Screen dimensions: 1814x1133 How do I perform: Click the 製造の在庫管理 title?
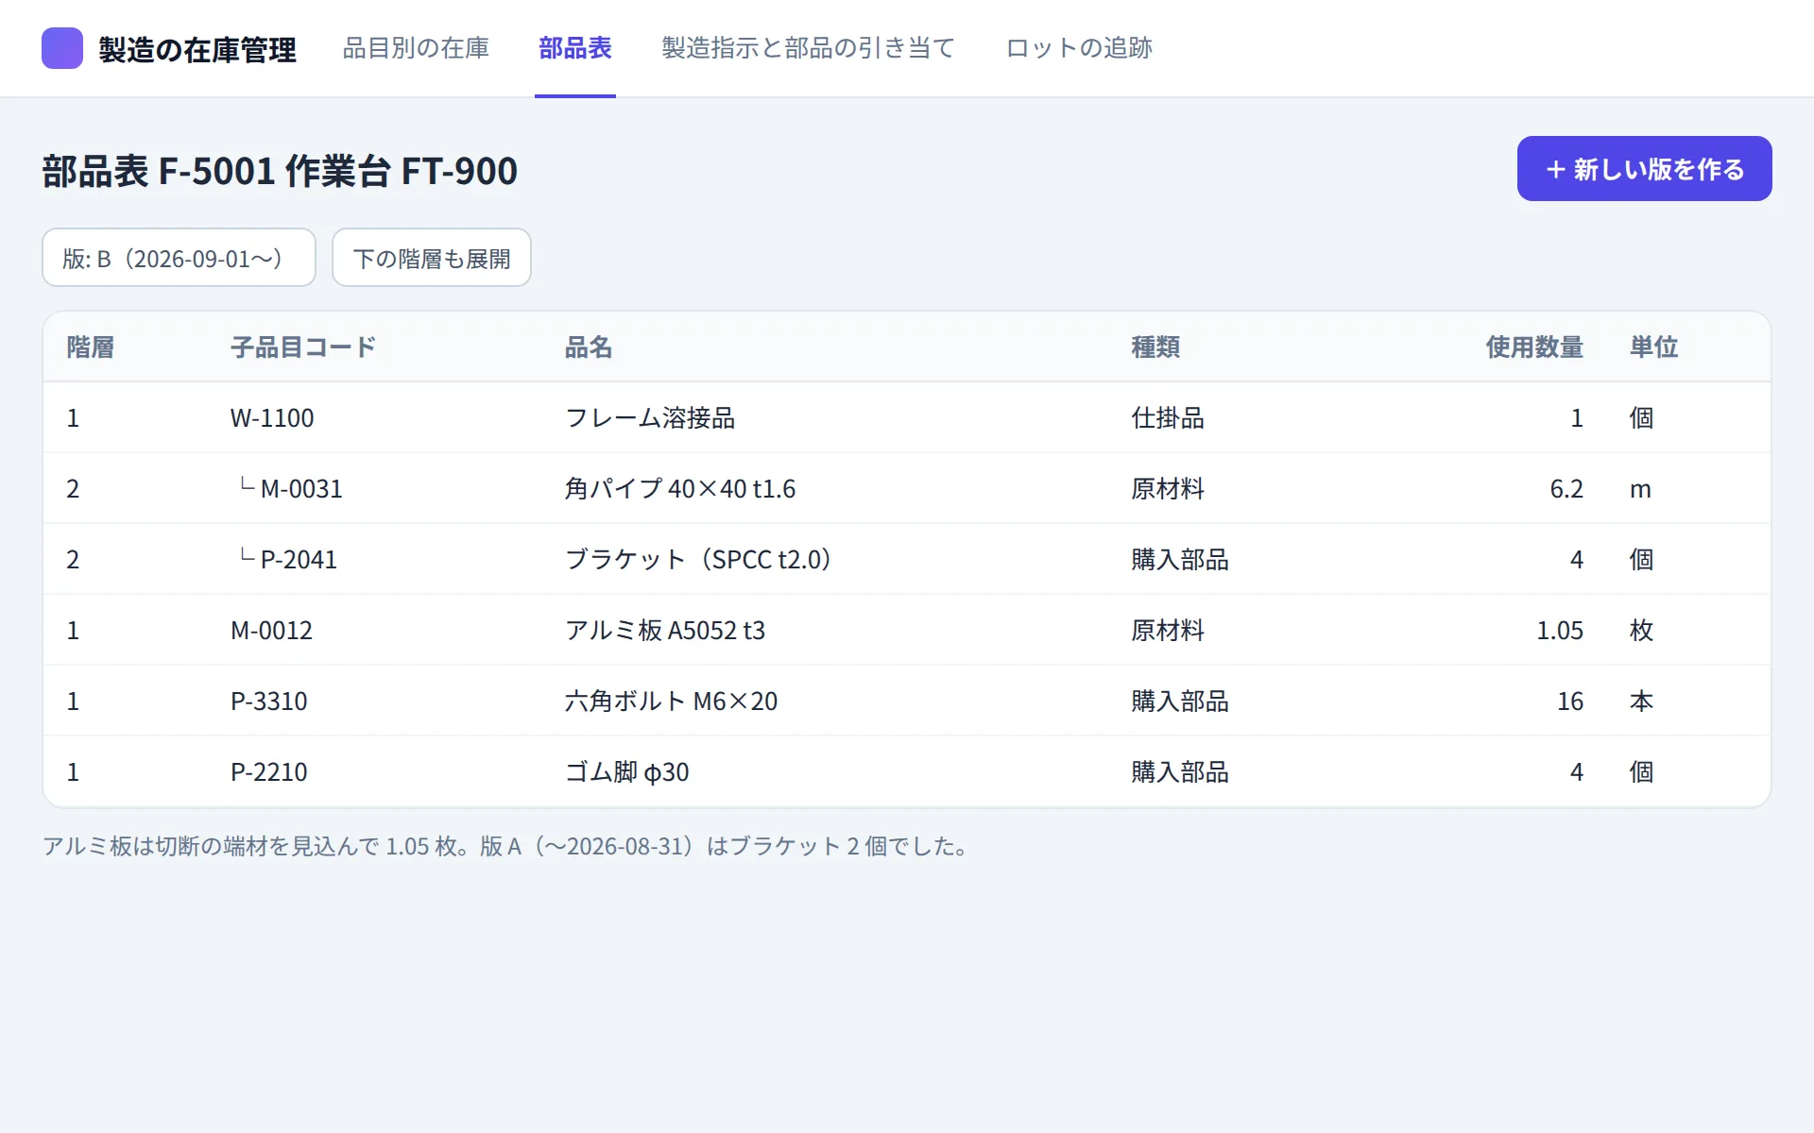[197, 49]
